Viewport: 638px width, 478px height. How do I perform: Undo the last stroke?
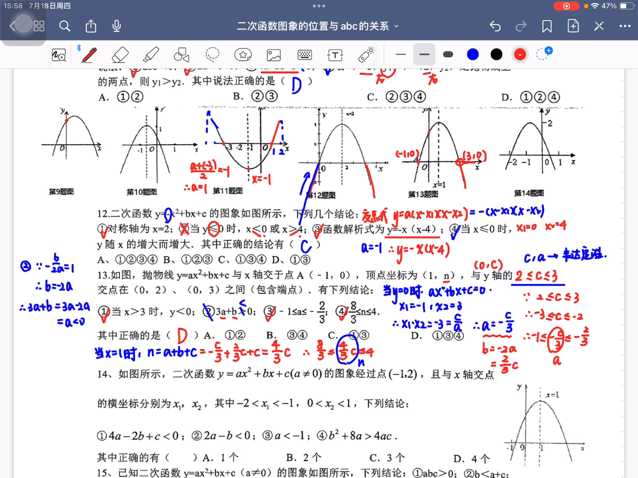pos(495,26)
